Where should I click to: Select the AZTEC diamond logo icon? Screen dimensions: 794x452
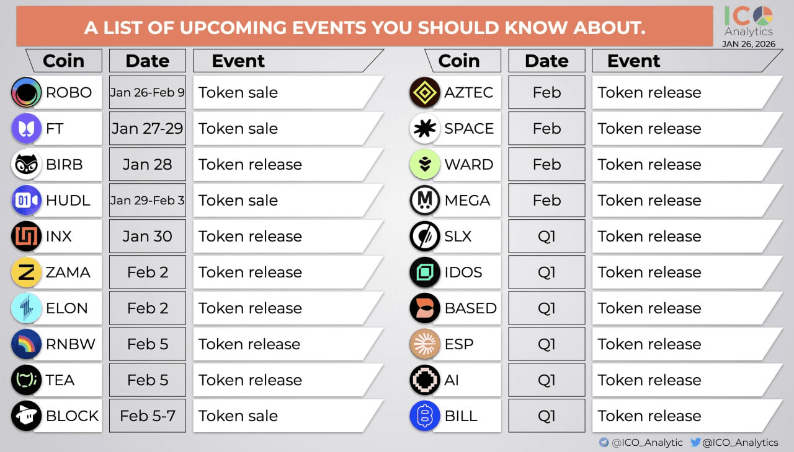(425, 93)
